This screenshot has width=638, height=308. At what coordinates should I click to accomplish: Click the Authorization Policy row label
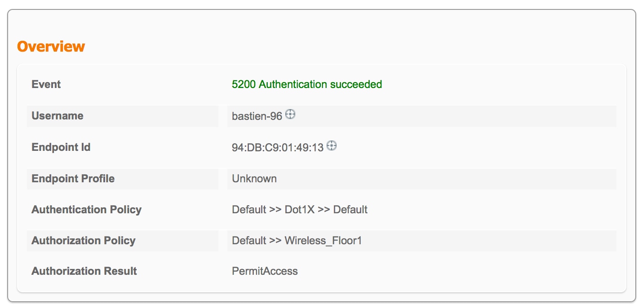click(x=84, y=241)
